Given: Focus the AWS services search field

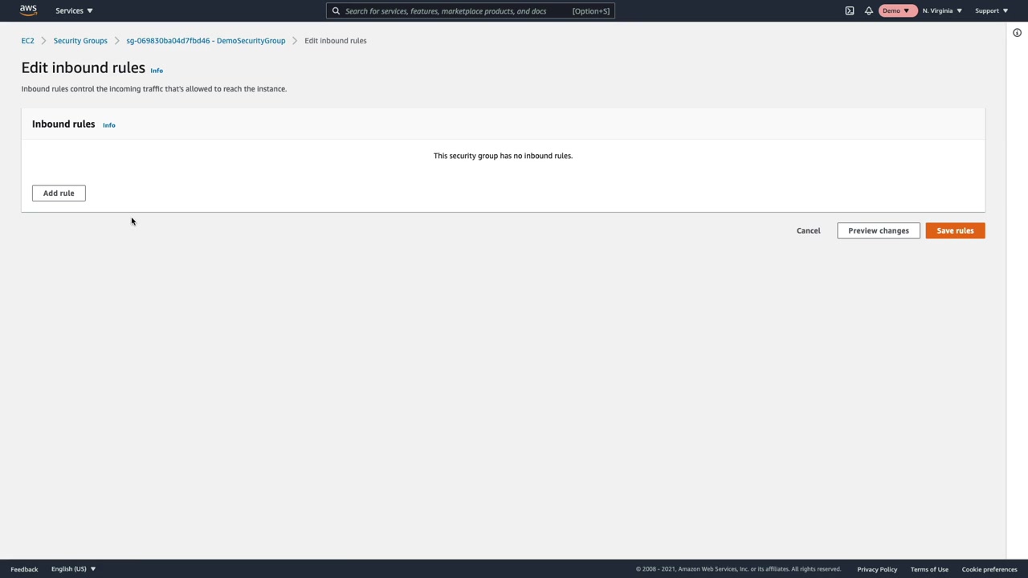Looking at the screenshot, I should tap(471, 11).
